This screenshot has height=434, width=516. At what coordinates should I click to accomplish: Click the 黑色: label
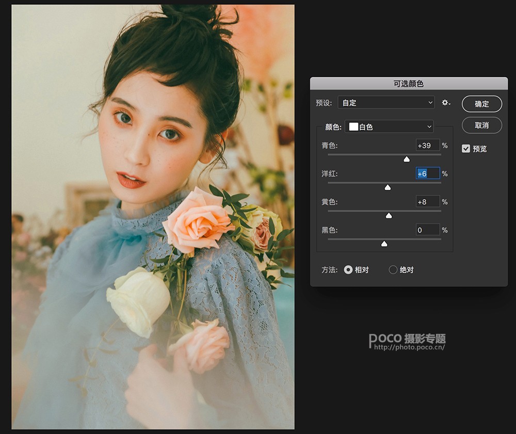coord(329,230)
